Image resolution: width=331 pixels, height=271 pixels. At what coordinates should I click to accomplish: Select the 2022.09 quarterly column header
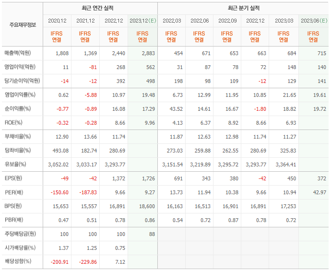(227, 21)
